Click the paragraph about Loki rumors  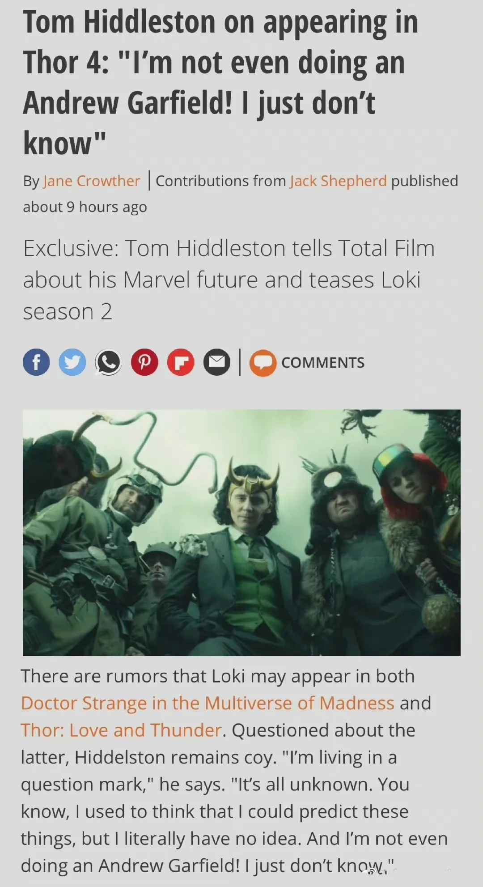click(x=234, y=771)
